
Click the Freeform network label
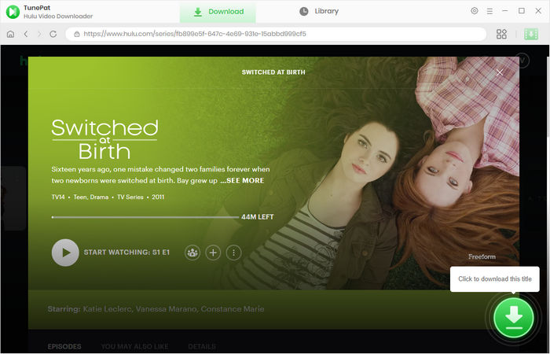click(x=482, y=256)
